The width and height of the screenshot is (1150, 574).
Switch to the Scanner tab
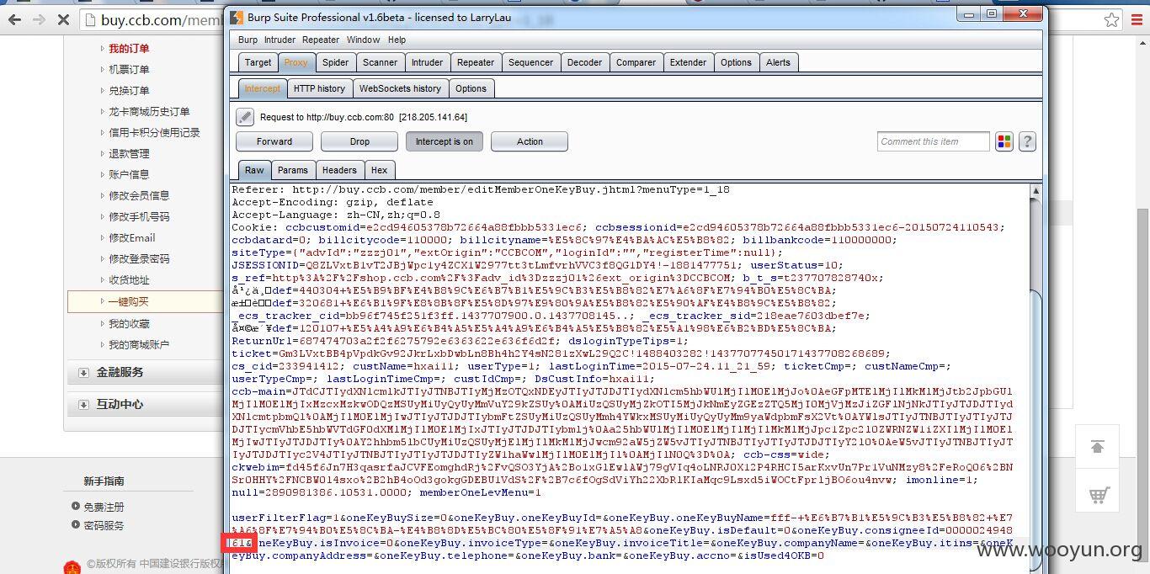point(380,62)
